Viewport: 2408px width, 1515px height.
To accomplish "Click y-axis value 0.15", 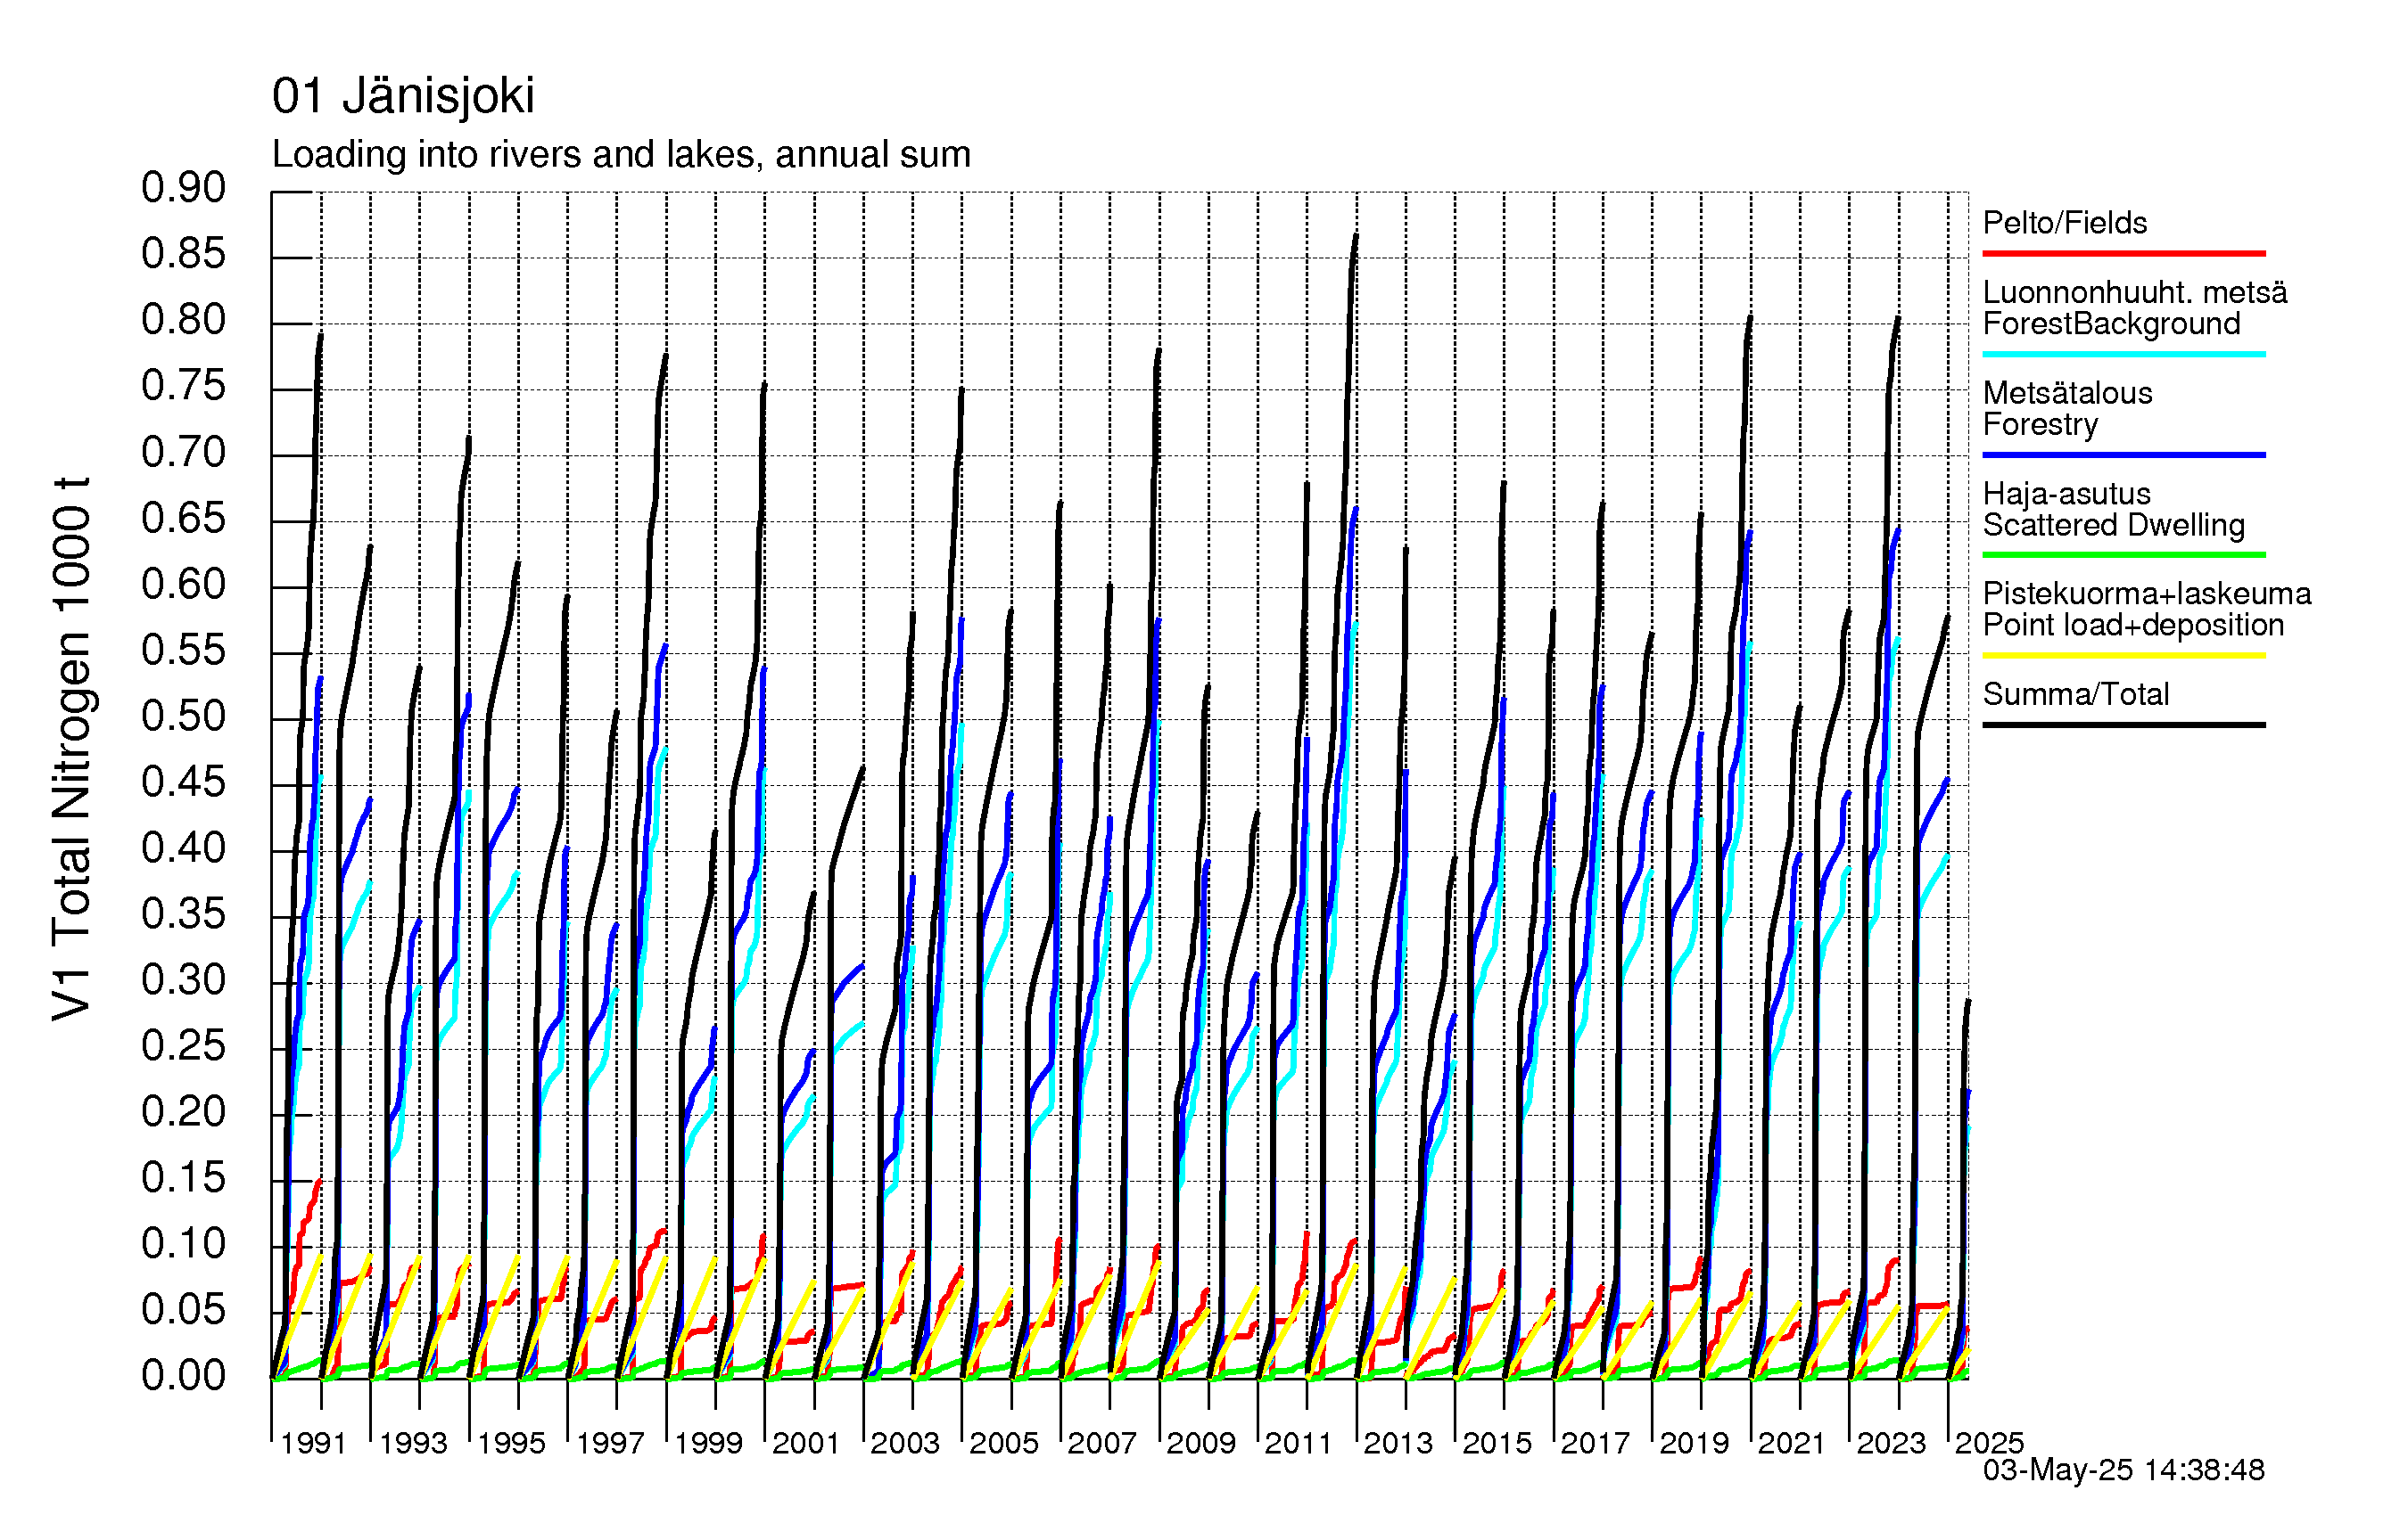I will click(184, 1178).
